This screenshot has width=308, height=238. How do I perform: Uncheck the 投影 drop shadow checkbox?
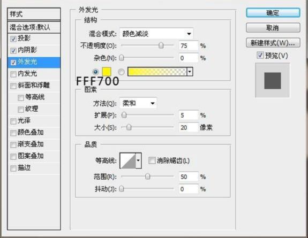coord(13,39)
